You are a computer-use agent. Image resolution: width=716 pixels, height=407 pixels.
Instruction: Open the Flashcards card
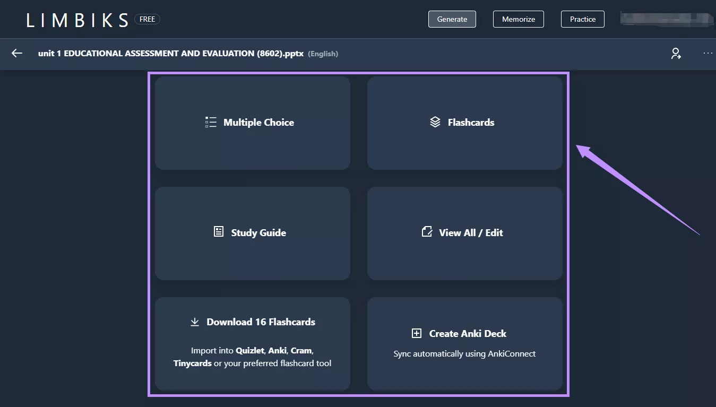coord(464,123)
